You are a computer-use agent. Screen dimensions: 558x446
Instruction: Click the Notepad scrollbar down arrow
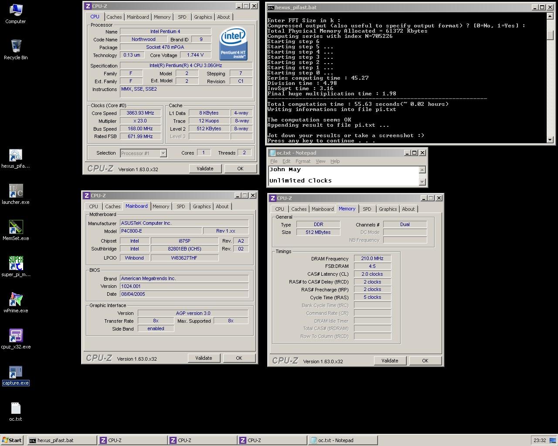coord(422,182)
